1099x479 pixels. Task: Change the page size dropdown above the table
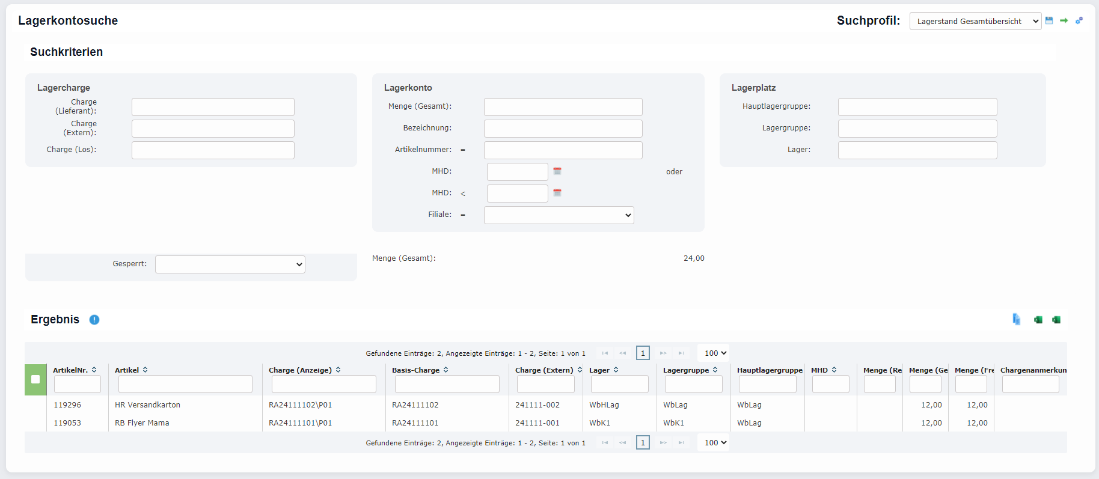(715, 353)
